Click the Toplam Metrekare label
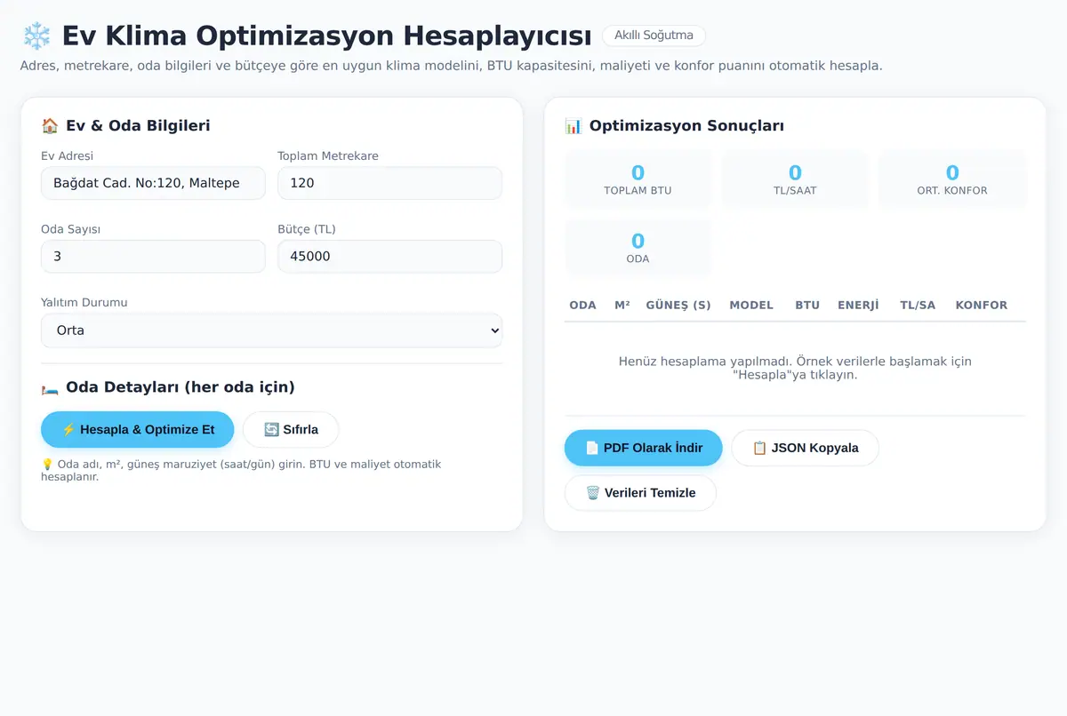This screenshot has width=1067, height=716. (328, 155)
